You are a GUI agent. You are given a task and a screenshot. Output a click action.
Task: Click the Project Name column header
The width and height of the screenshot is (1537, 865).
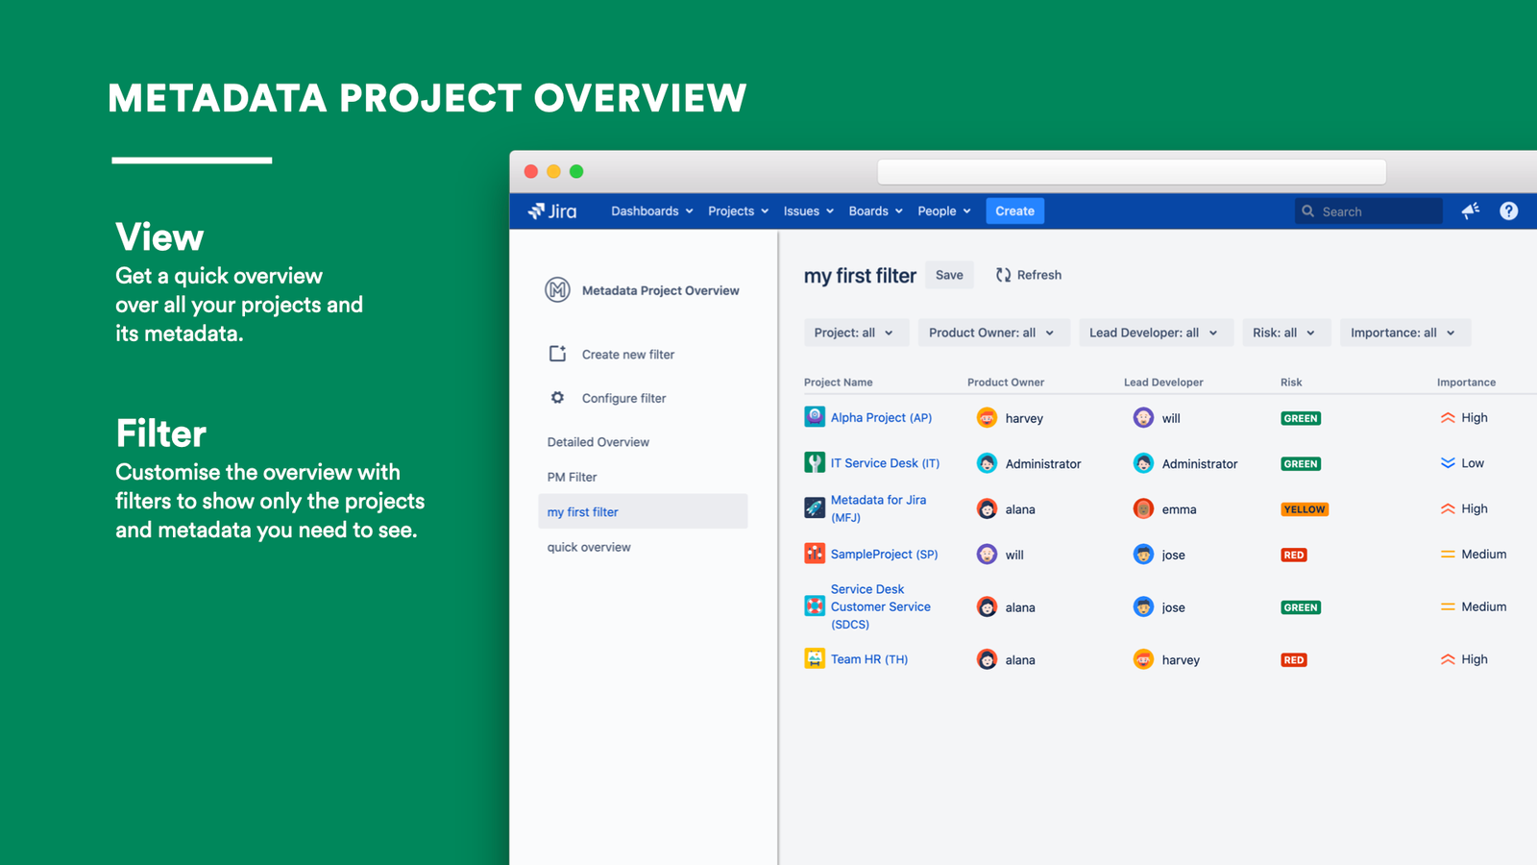point(839,383)
